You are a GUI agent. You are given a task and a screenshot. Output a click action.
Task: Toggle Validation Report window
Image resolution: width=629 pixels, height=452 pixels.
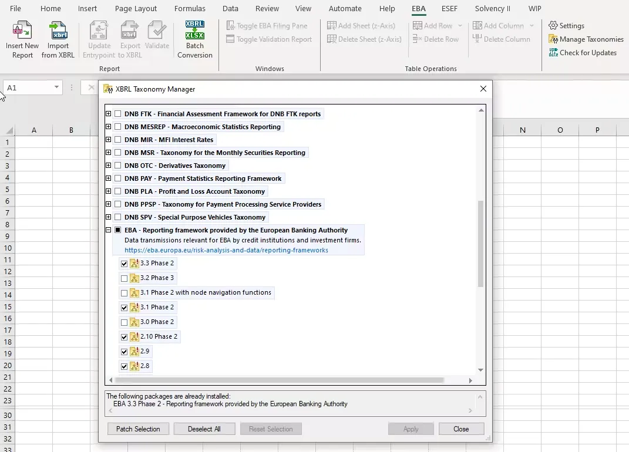tap(269, 39)
